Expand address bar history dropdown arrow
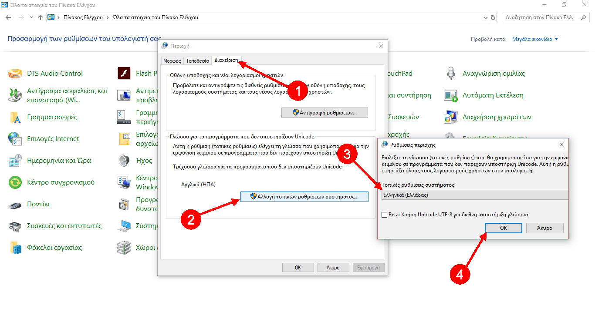 click(x=486, y=17)
